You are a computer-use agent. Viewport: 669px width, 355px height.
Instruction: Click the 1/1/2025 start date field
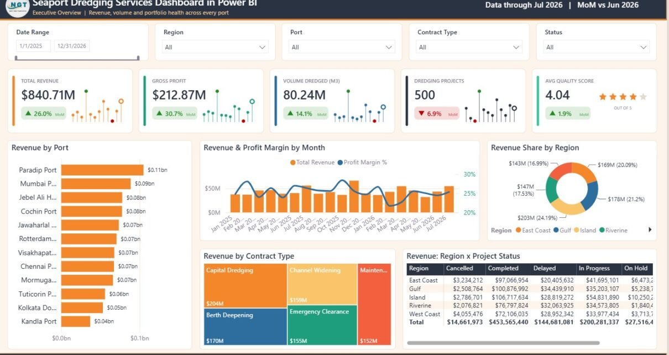coord(33,46)
